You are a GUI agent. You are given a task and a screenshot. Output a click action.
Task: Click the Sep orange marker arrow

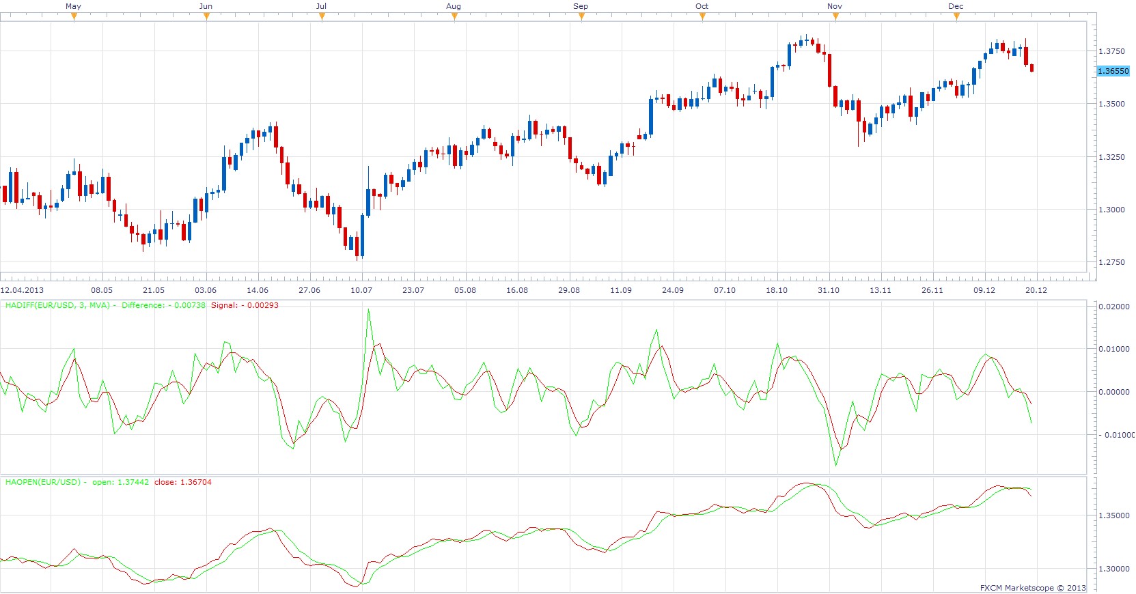click(x=581, y=16)
